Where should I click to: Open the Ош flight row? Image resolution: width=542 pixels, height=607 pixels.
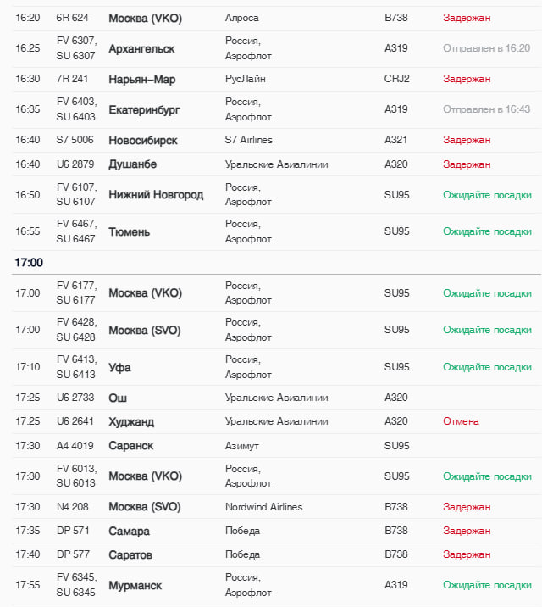coord(118,398)
